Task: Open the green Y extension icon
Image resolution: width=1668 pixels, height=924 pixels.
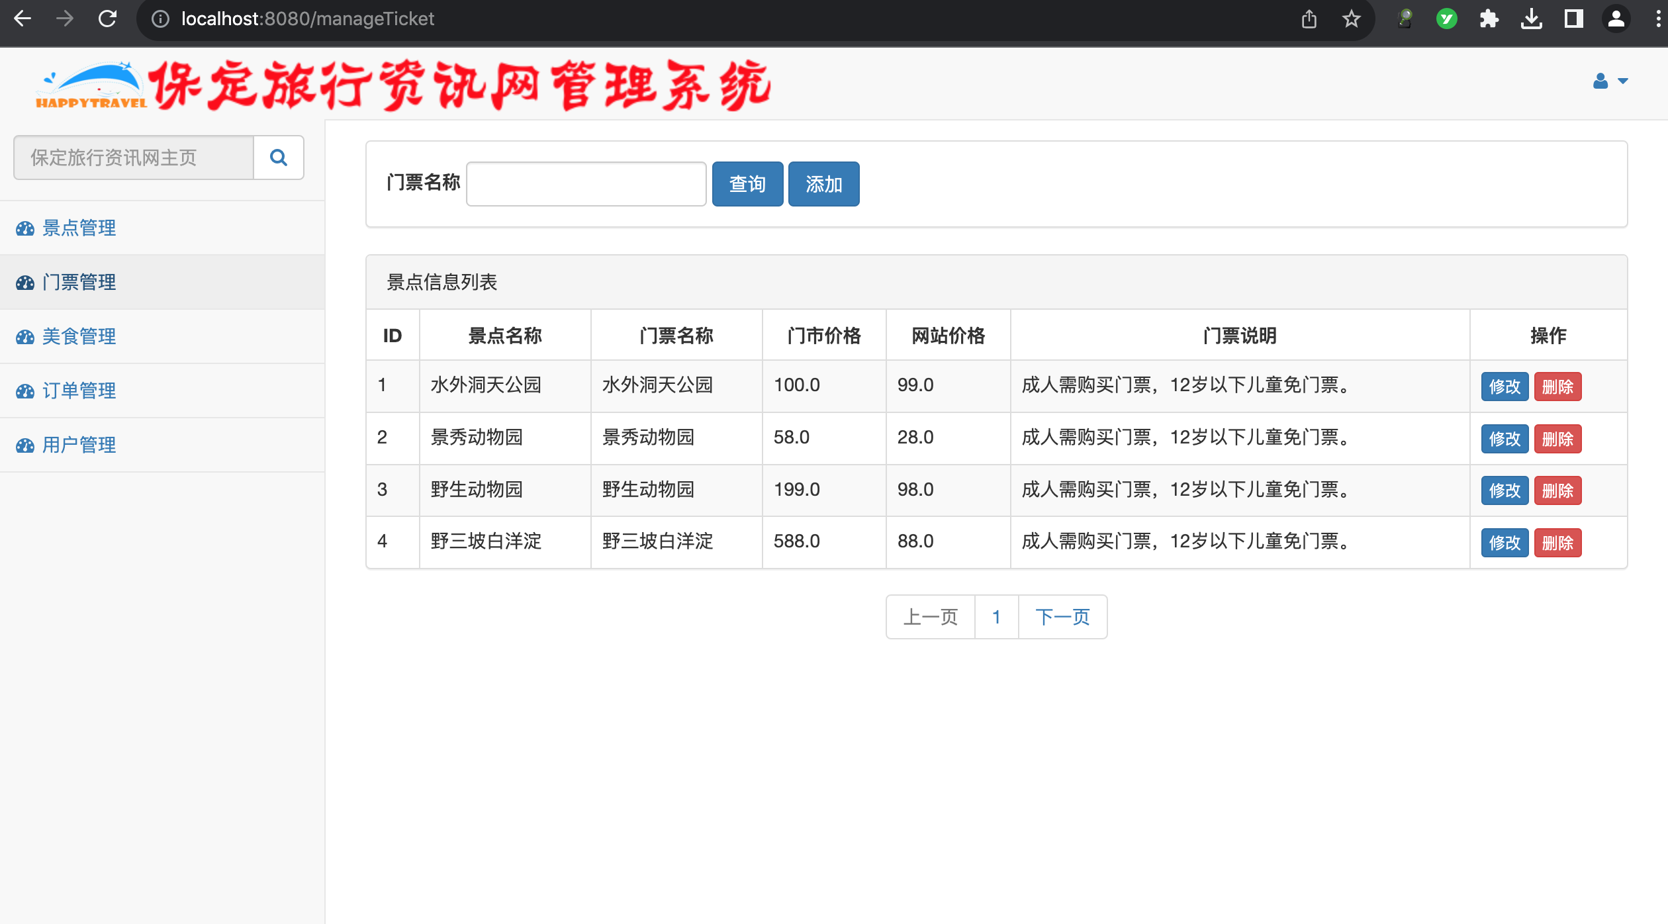Action: pyautogui.click(x=1447, y=19)
